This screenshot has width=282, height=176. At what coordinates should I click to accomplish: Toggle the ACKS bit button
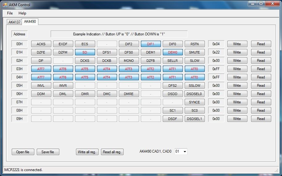(41, 44)
